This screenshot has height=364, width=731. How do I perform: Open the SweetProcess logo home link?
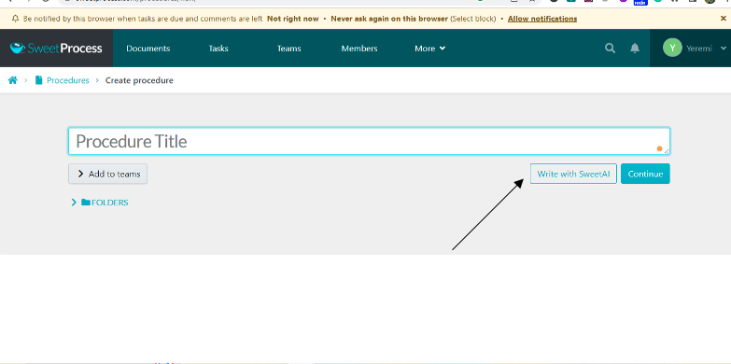(x=56, y=48)
